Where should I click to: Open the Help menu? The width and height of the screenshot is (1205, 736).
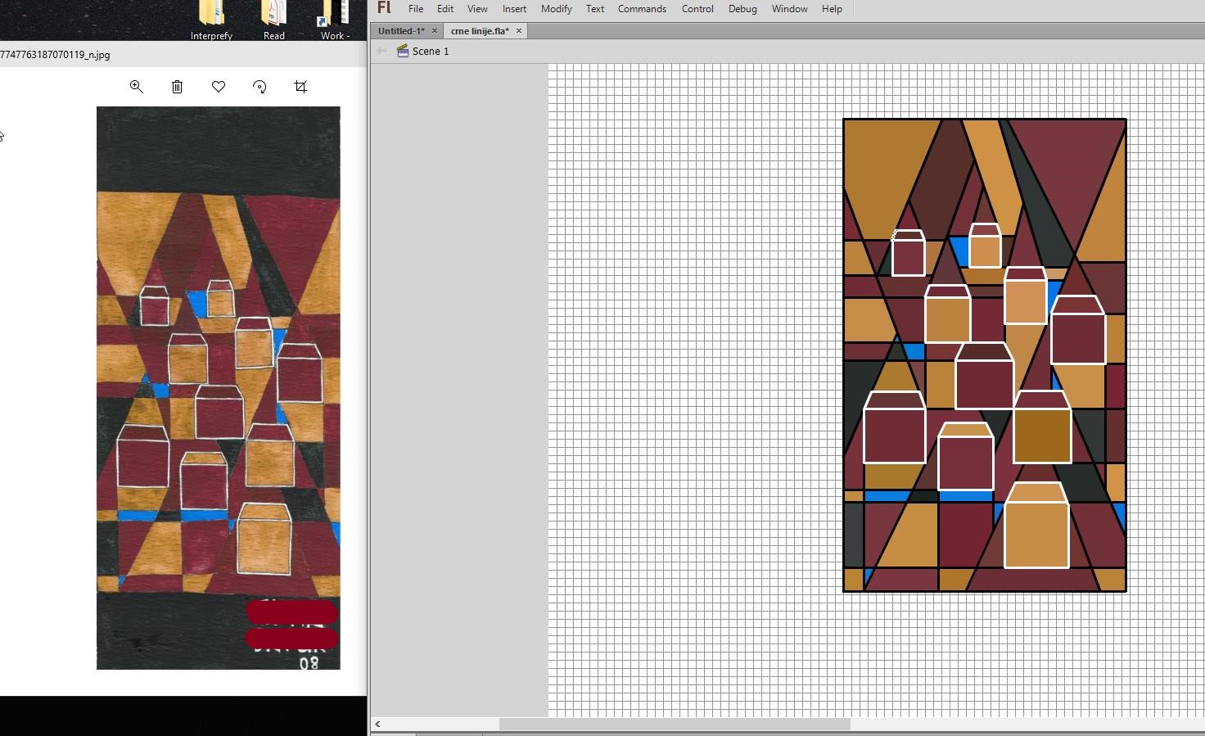832,9
